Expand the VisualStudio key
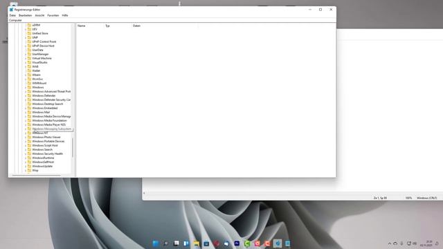The width and height of the screenshot is (443, 249). click(26, 62)
